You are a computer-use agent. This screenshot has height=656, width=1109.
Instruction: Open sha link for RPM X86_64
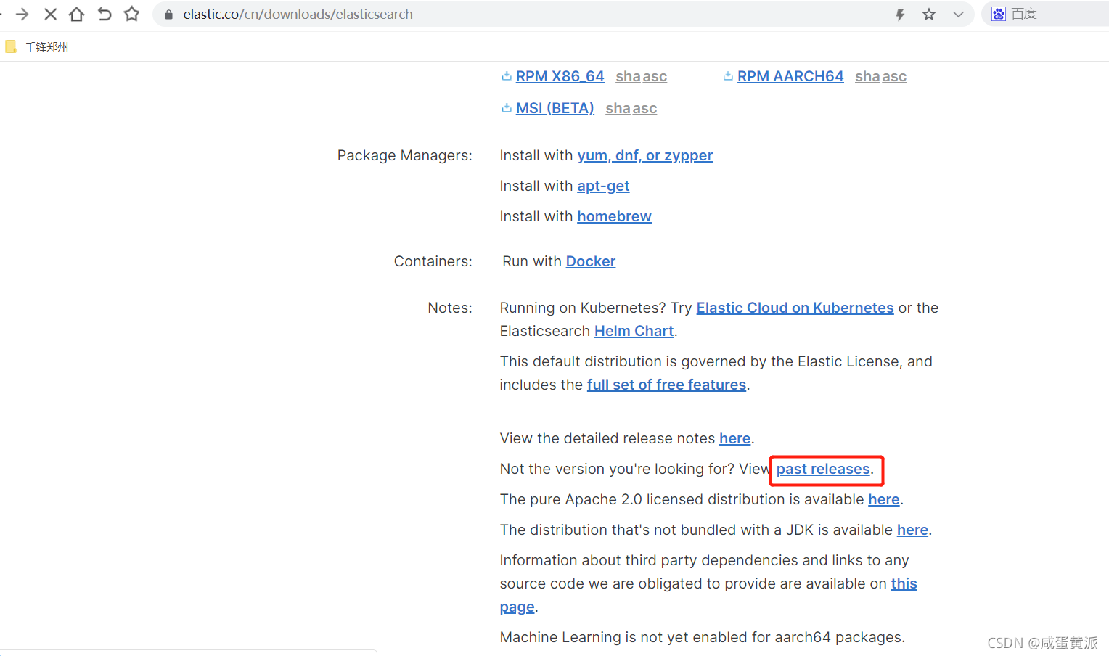pos(628,76)
